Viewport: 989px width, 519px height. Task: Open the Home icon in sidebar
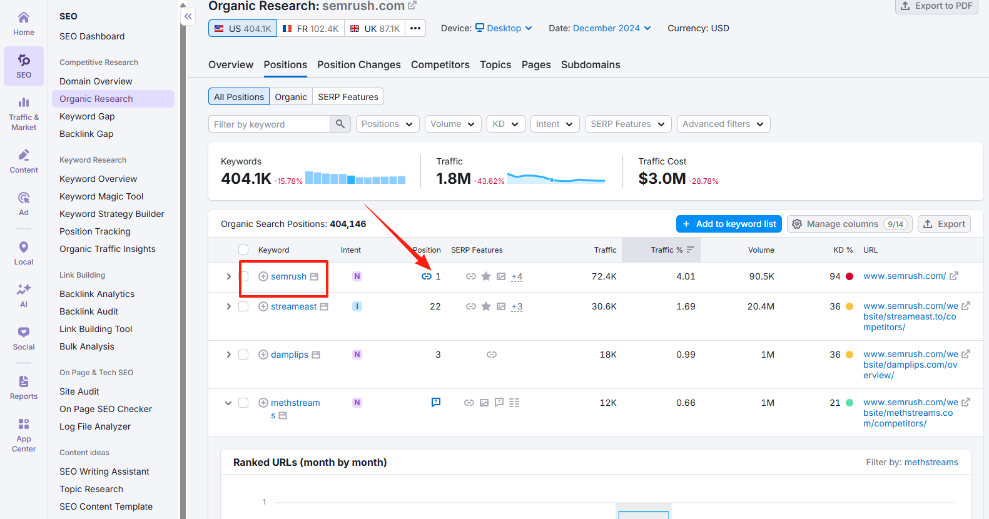tap(24, 24)
